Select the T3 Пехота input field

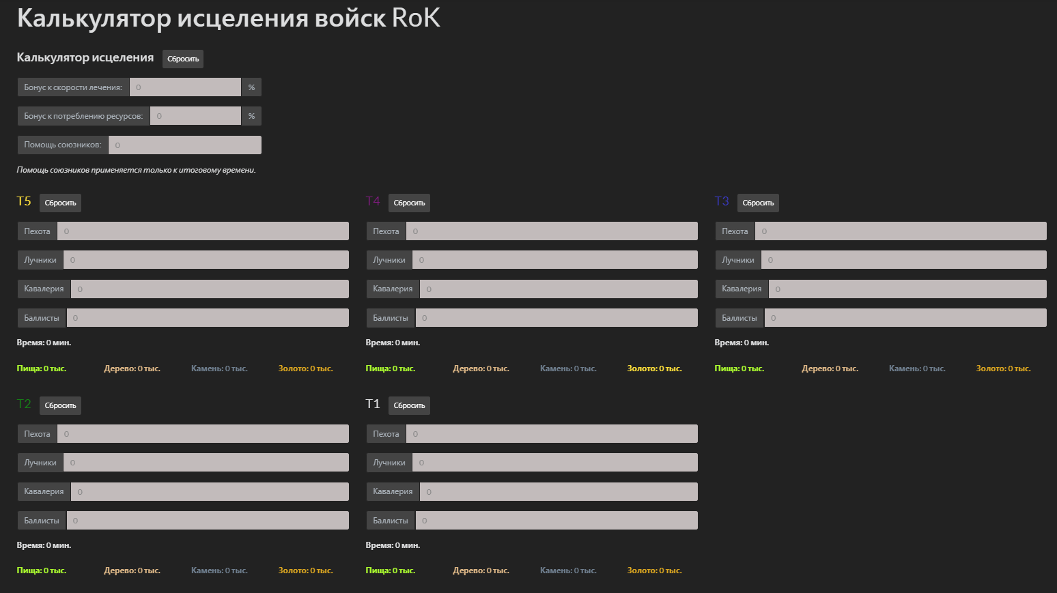pyautogui.click(x=901, y=231)
